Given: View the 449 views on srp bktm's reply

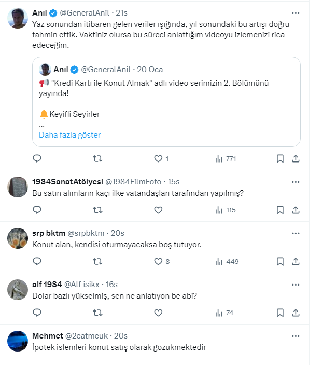Looking at the screenshot, I should [x=226, y=261].
